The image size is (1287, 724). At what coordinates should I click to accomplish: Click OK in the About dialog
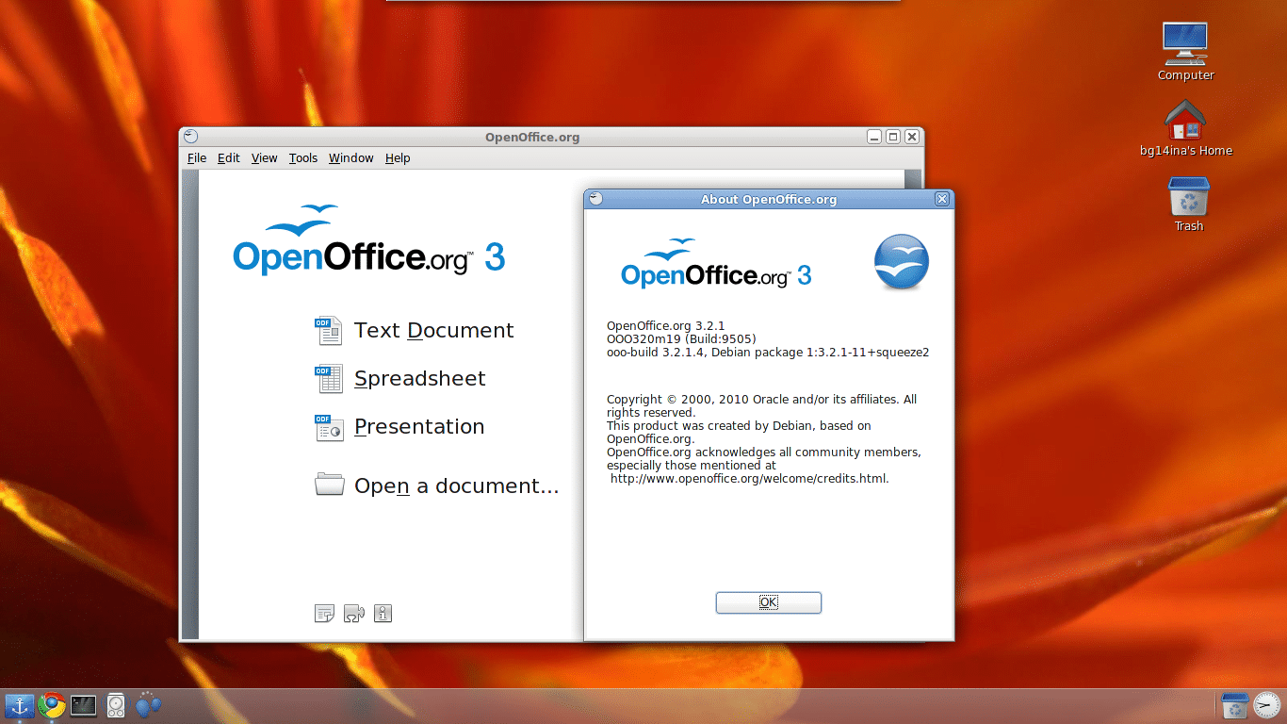(x=769, y=602)
